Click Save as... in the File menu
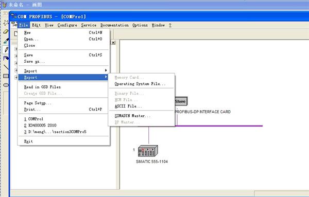The width and height of the screenshot is (309, 197). (x=35, y=61)
